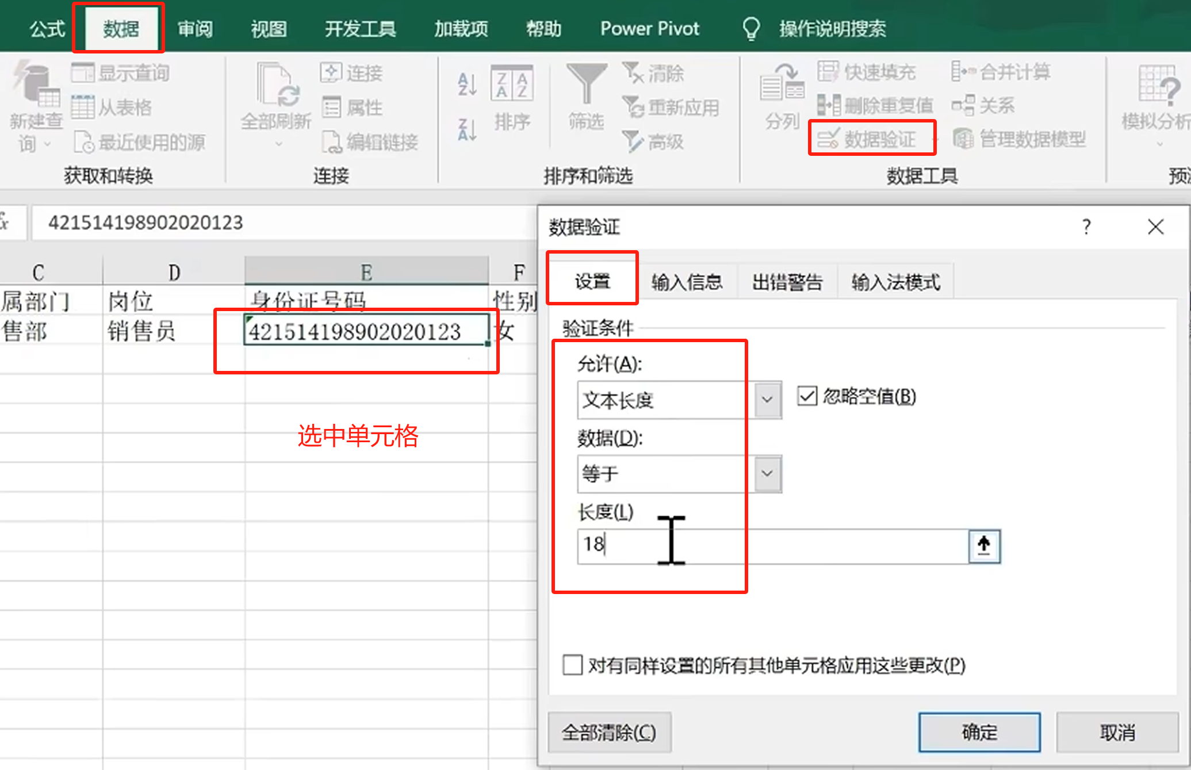Expand the Data (数据) operator dropdown

(x=767, y=473)
